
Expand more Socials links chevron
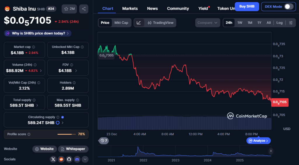pos(85,159)
